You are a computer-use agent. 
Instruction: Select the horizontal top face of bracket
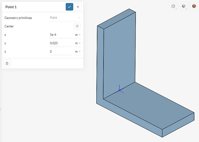[149, 105]
